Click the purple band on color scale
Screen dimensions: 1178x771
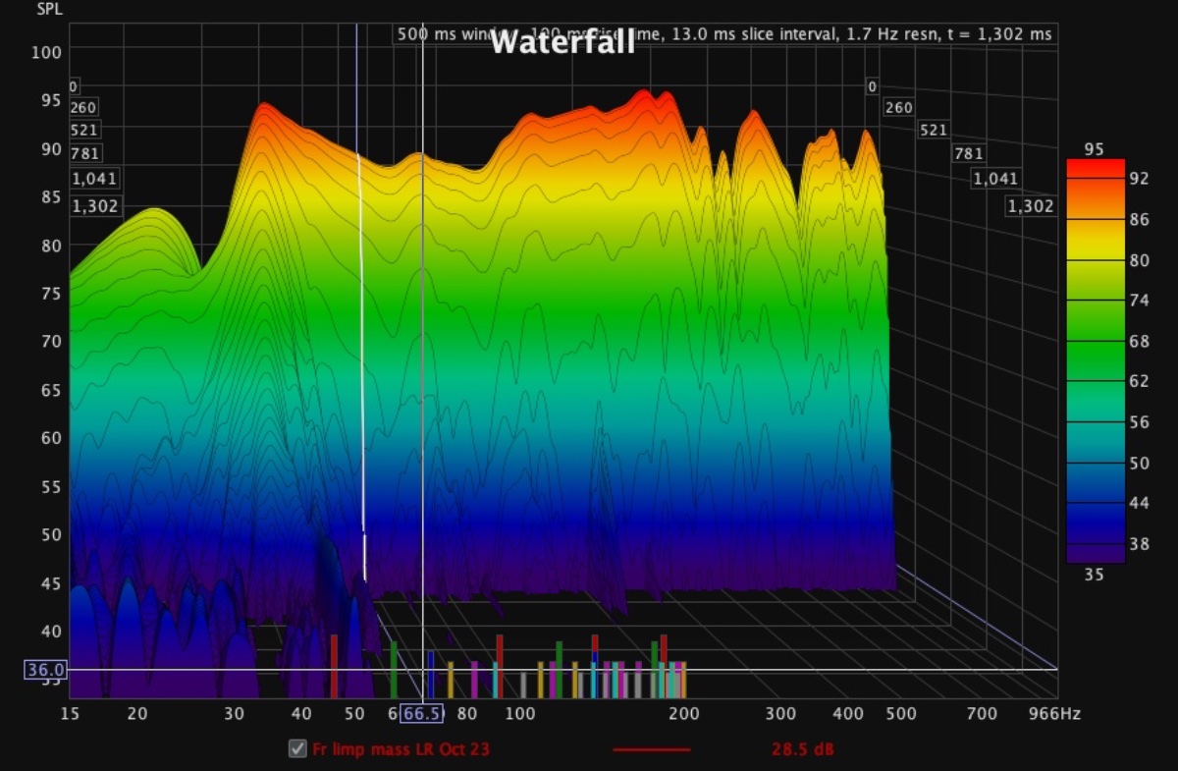[1095, 550]
